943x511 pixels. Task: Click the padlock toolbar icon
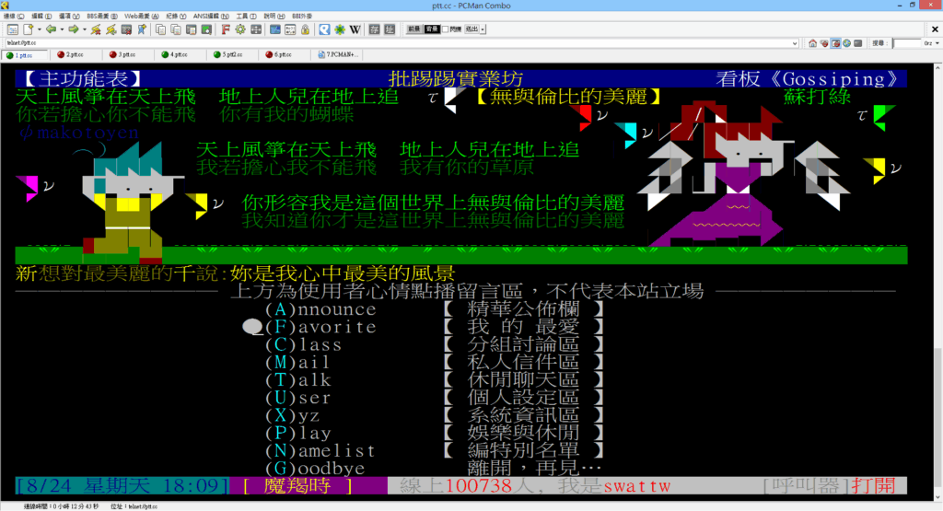pos(305,29)
